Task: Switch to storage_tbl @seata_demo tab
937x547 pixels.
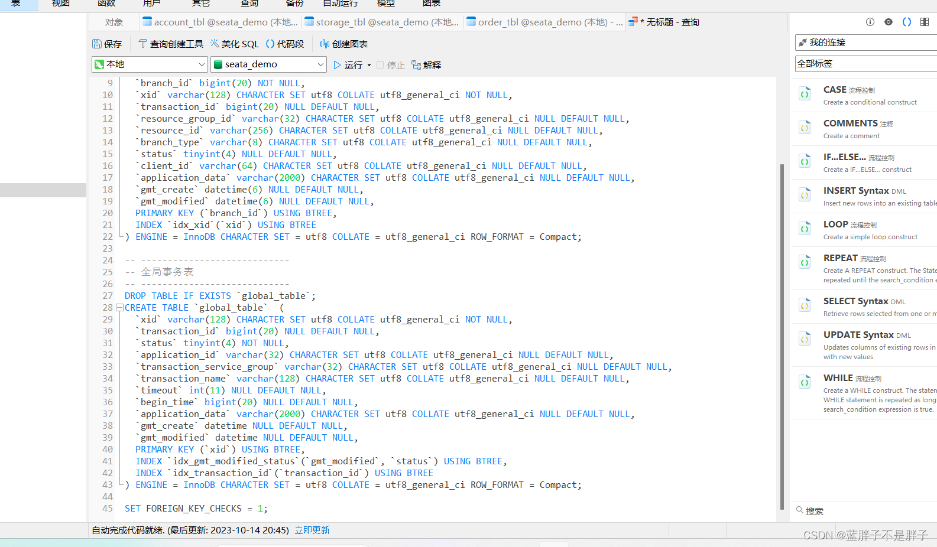Action: (382, 22)
